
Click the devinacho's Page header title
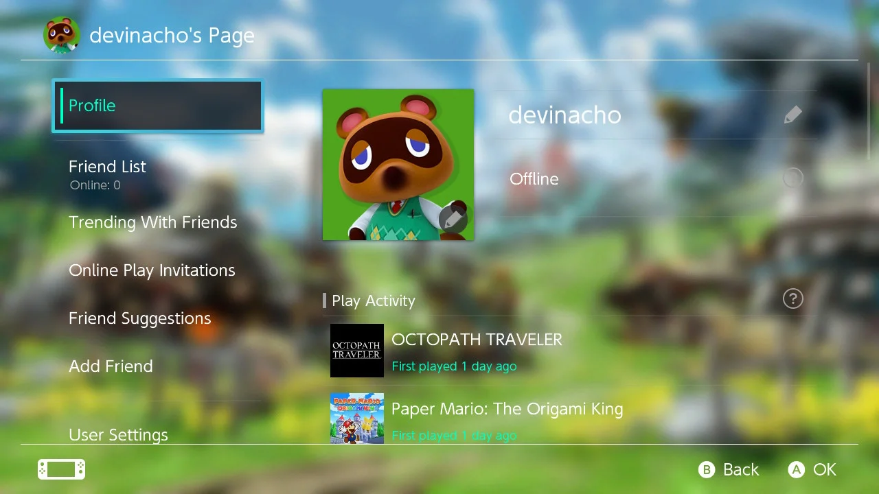pos(172,36)
